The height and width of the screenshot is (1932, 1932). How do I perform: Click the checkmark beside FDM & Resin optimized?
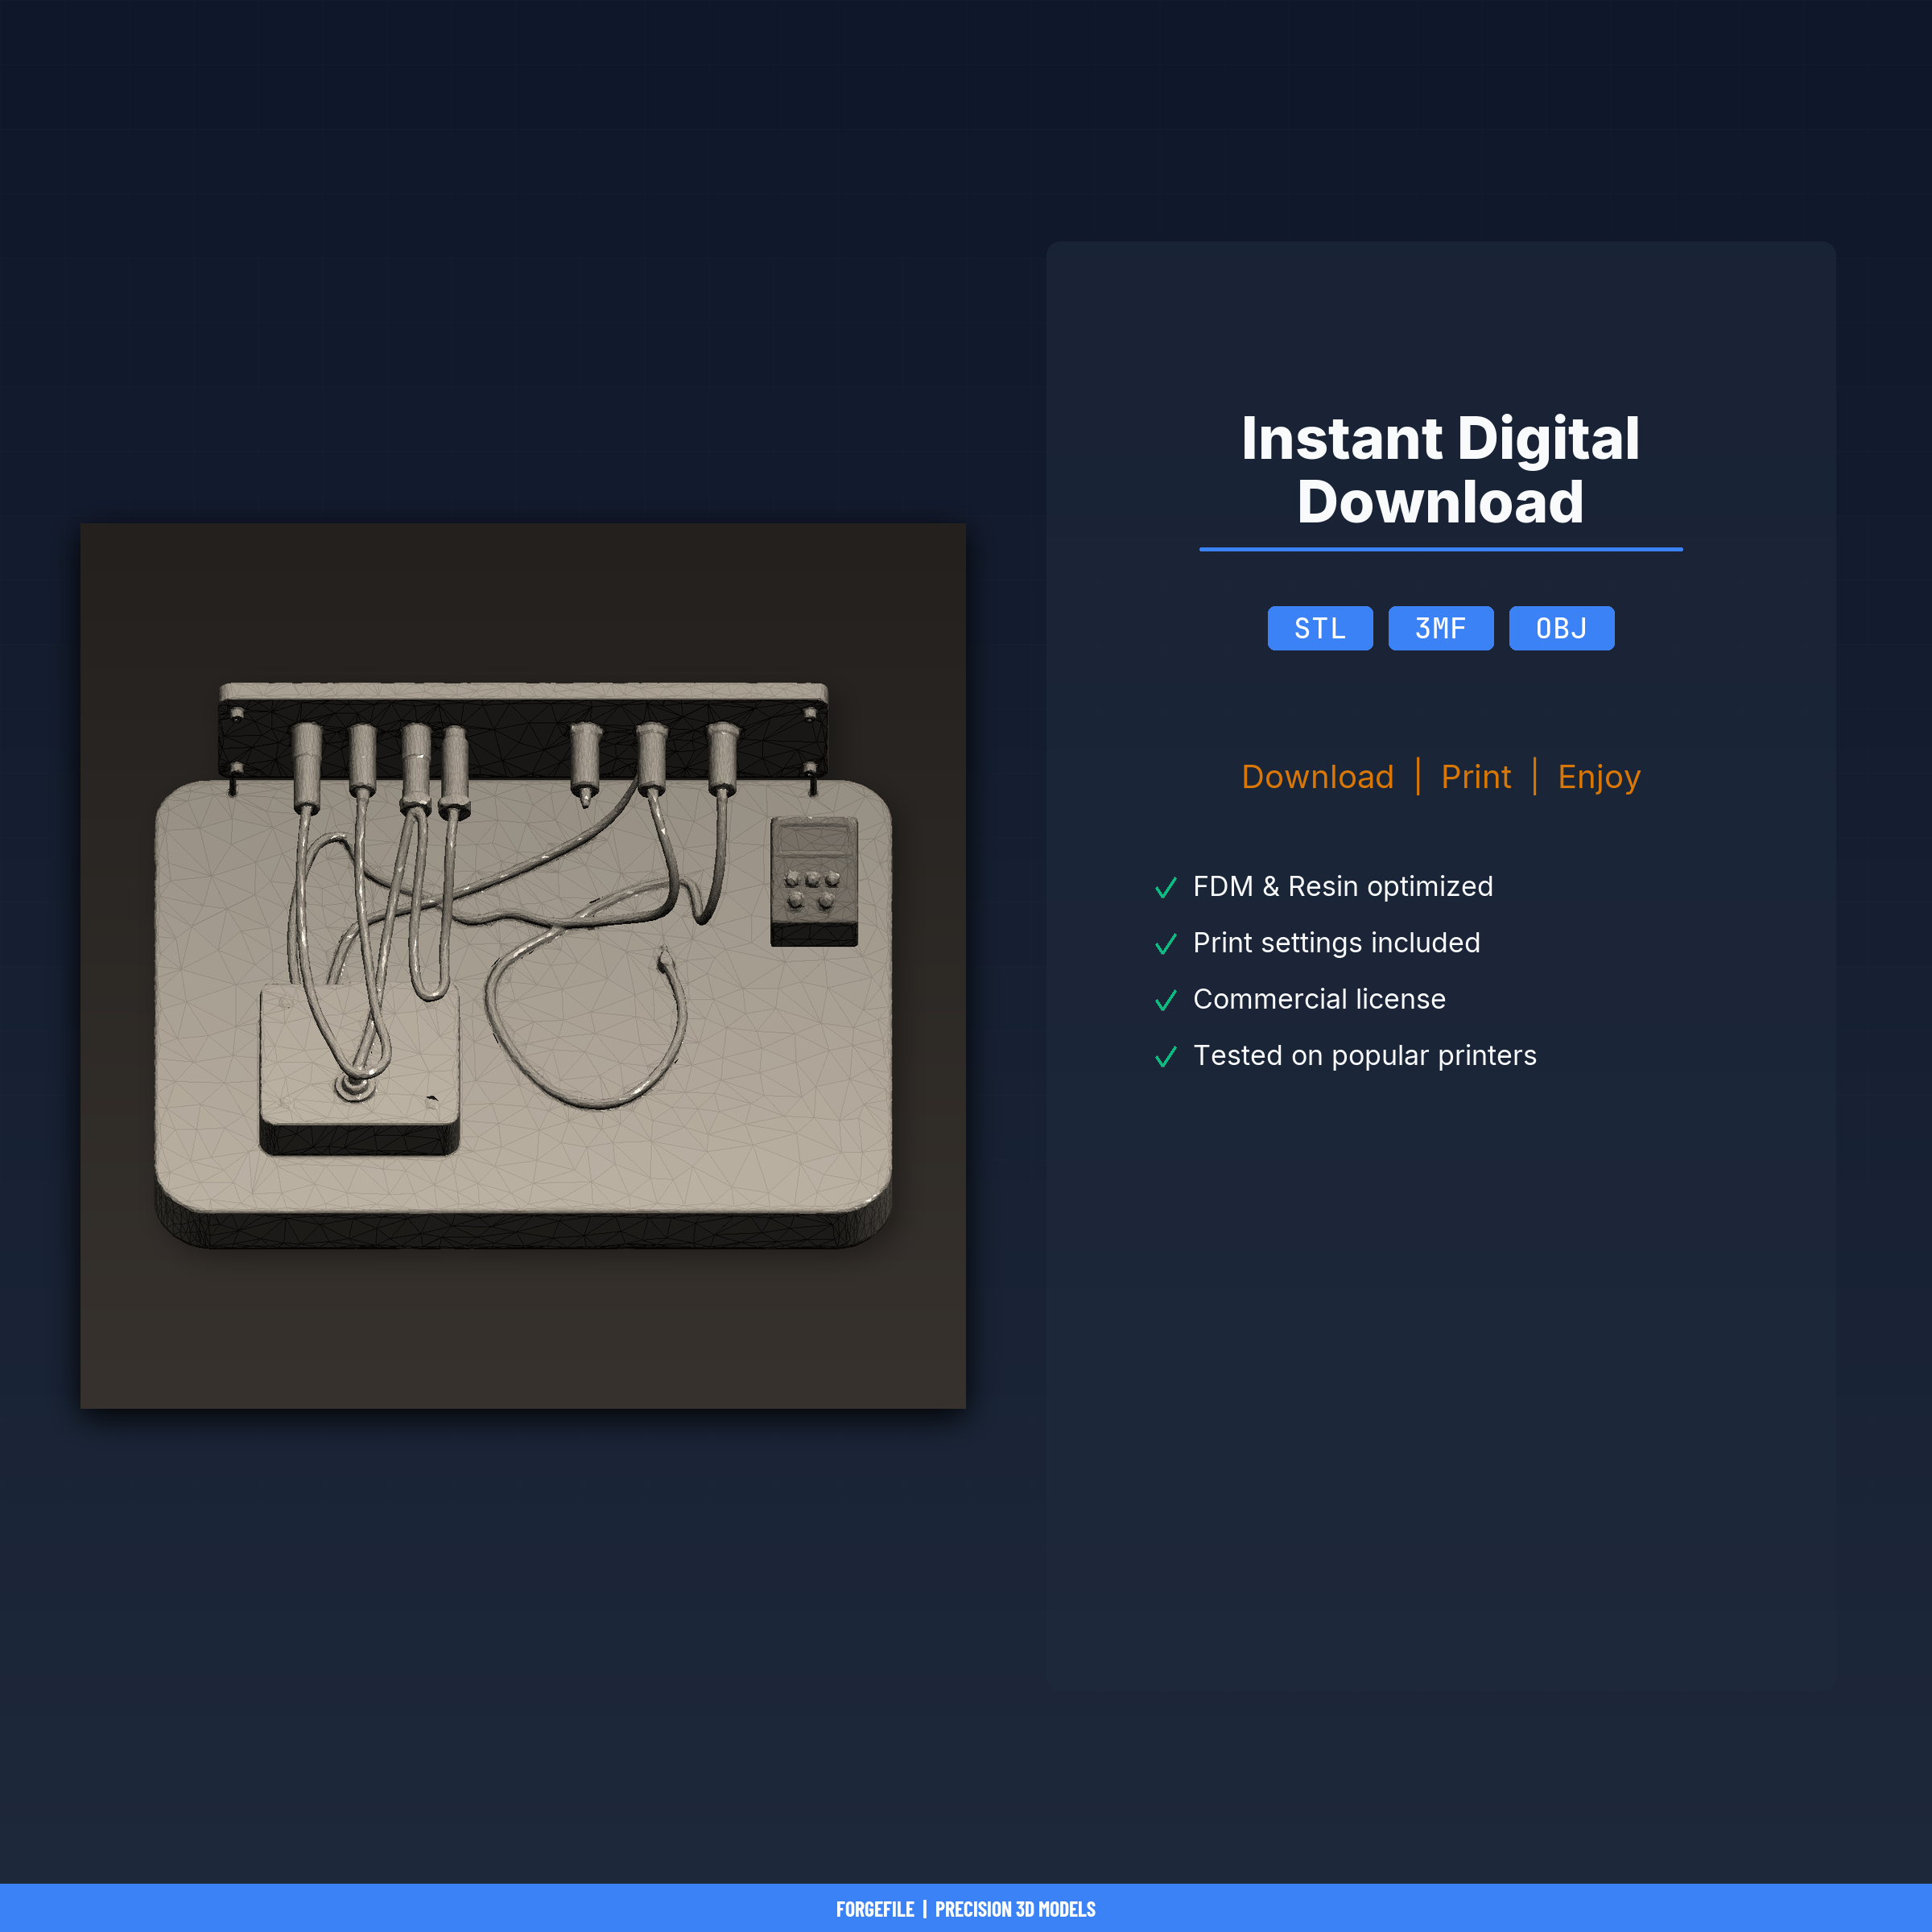tap(1166, 888)
